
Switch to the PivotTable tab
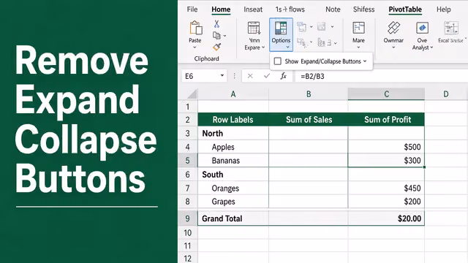point(405,9)
